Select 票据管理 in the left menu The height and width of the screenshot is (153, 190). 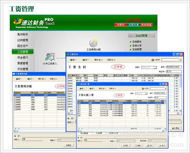[x=23, y=63]
